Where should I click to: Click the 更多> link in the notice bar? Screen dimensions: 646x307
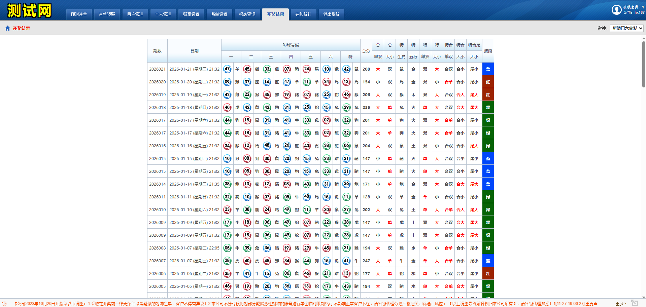[x=620, y=303]
